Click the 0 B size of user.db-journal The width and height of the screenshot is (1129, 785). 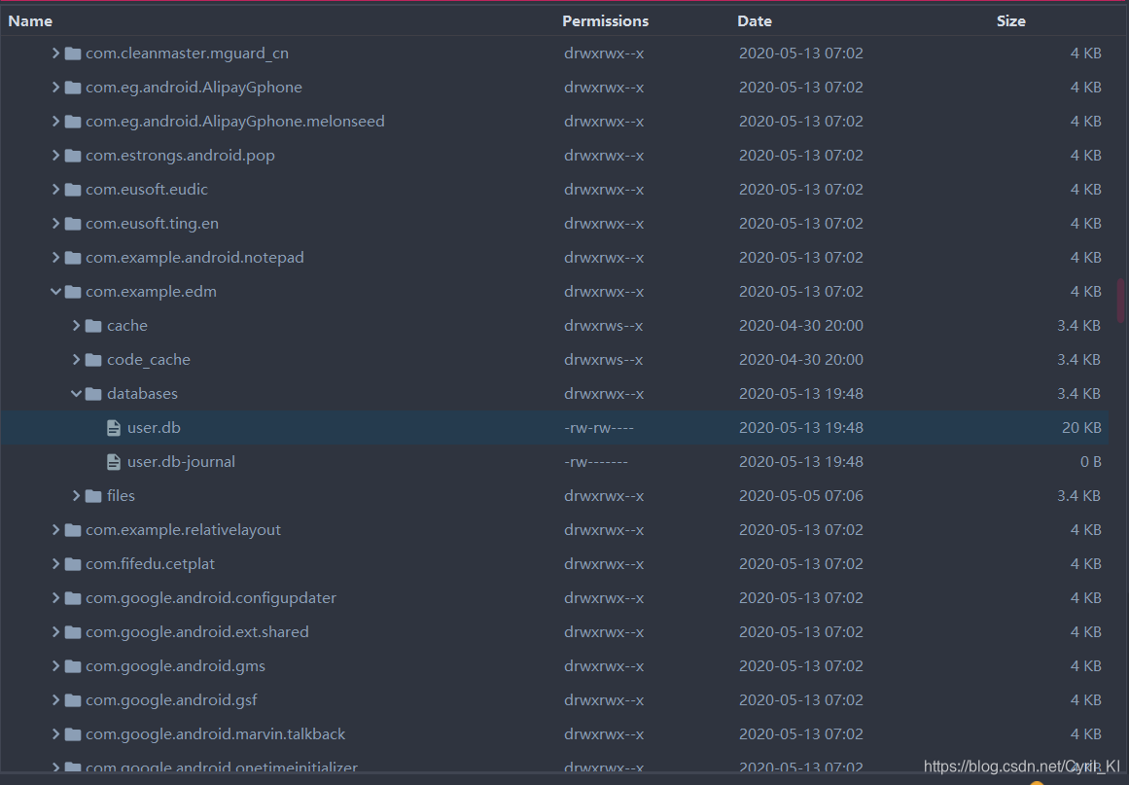click(1091, 462)
